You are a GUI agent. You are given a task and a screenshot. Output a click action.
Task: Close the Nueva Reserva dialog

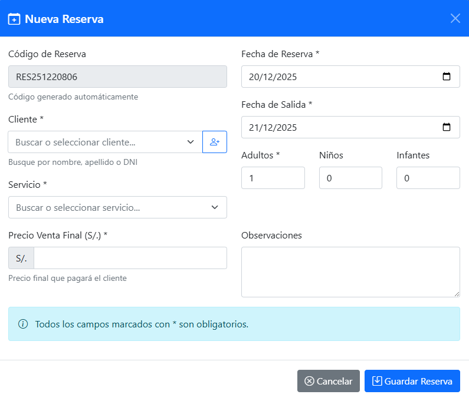pyautogui.click(x=455, y=18)
